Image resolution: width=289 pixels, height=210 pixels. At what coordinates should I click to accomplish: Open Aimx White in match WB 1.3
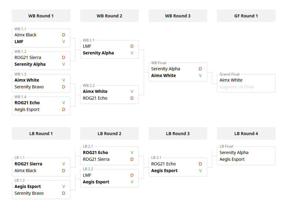(x=27, y=80)
